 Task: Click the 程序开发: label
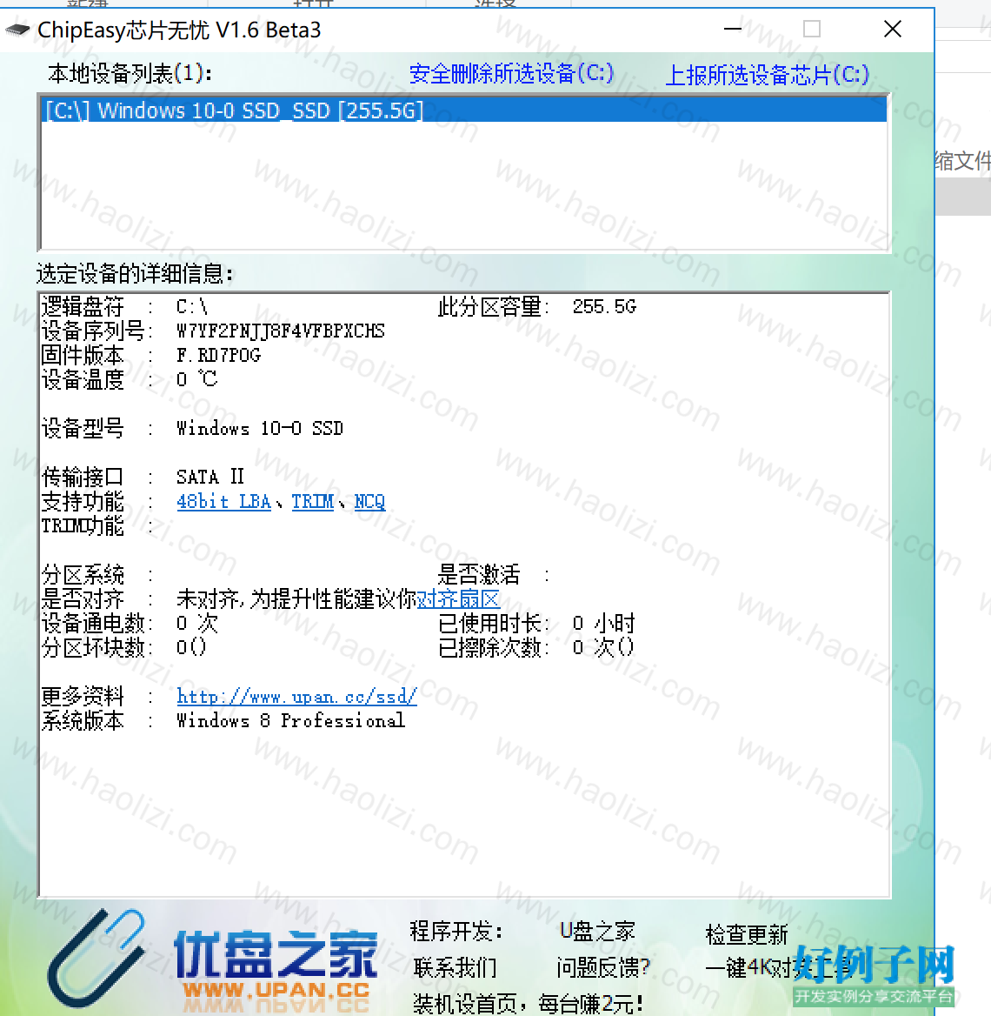point(456,932)
